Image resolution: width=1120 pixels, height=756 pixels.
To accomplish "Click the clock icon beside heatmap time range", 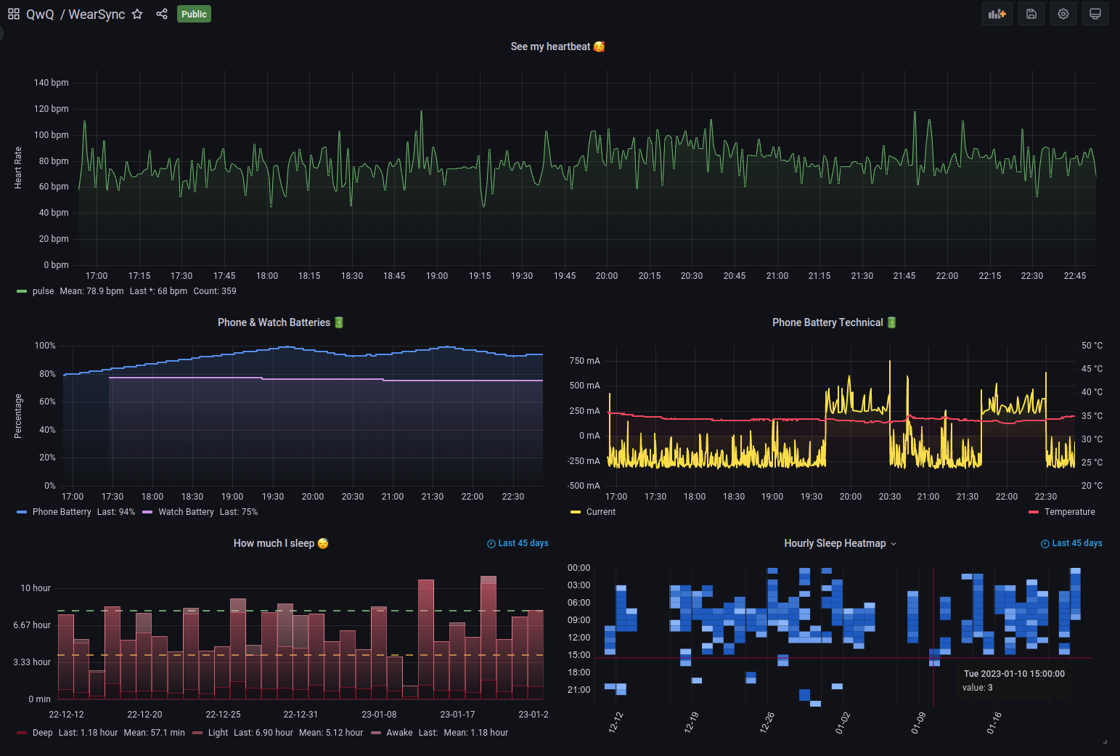I will [x=1044, y=542].
